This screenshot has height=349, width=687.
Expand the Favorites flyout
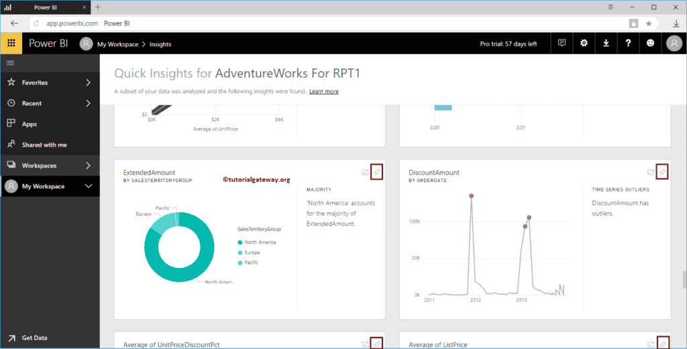pos(88,82)
